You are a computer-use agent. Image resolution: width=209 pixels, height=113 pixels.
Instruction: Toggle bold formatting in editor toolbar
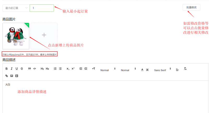[7, 69]
